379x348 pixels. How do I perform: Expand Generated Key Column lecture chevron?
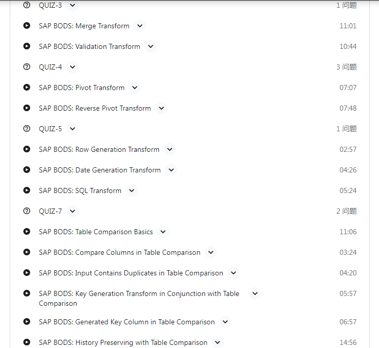pos(225,322)
